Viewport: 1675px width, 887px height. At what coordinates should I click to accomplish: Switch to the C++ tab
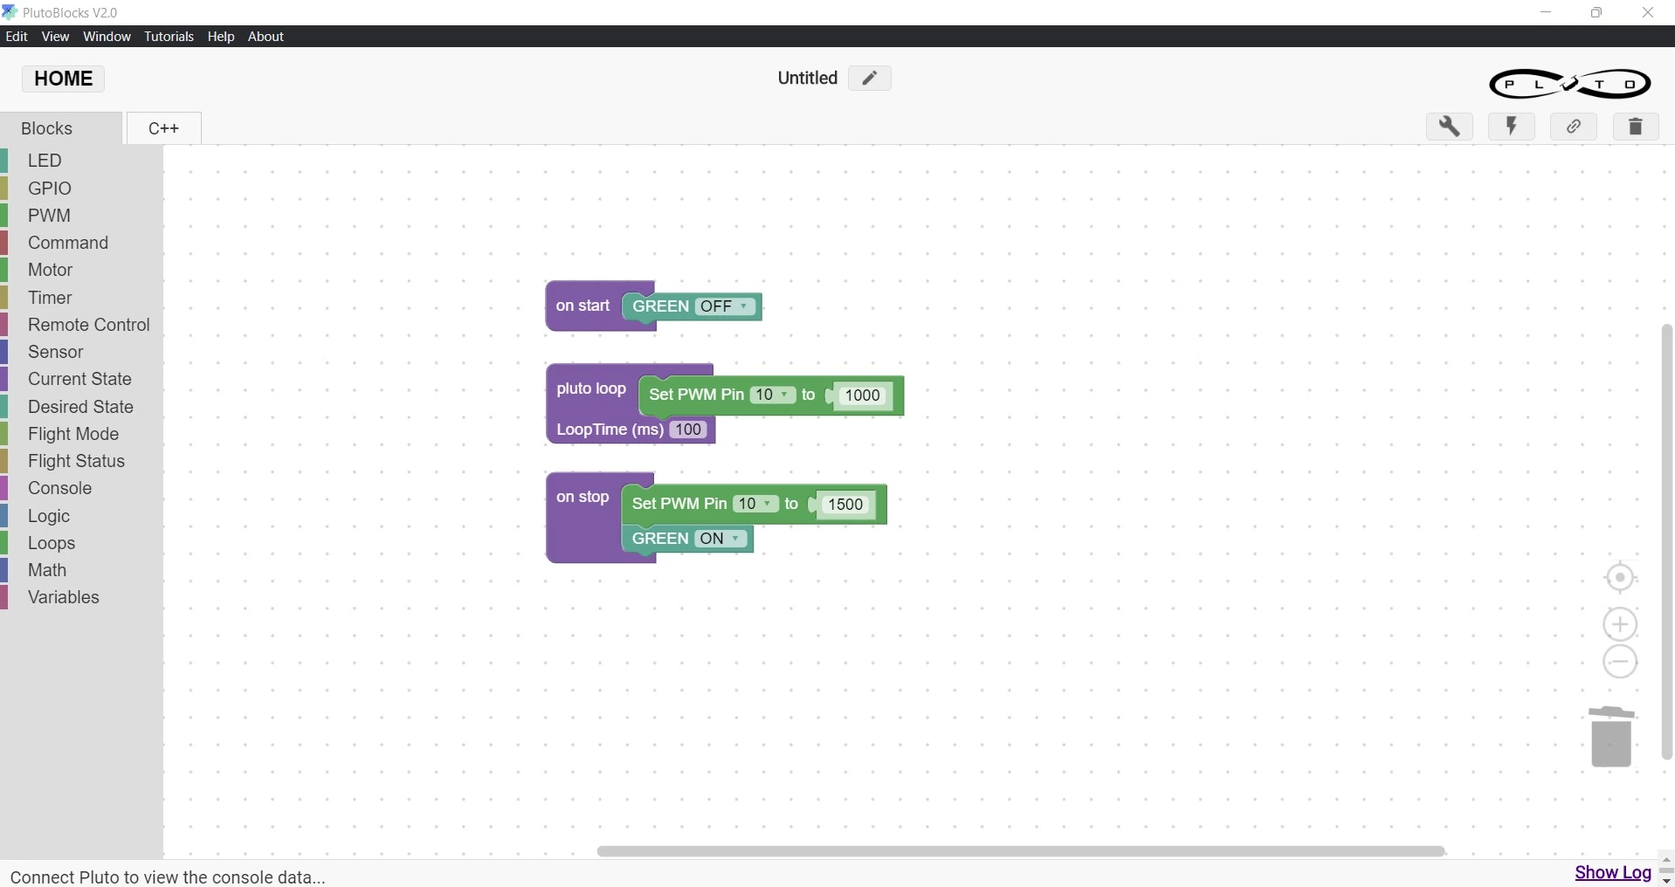(164, 128)
